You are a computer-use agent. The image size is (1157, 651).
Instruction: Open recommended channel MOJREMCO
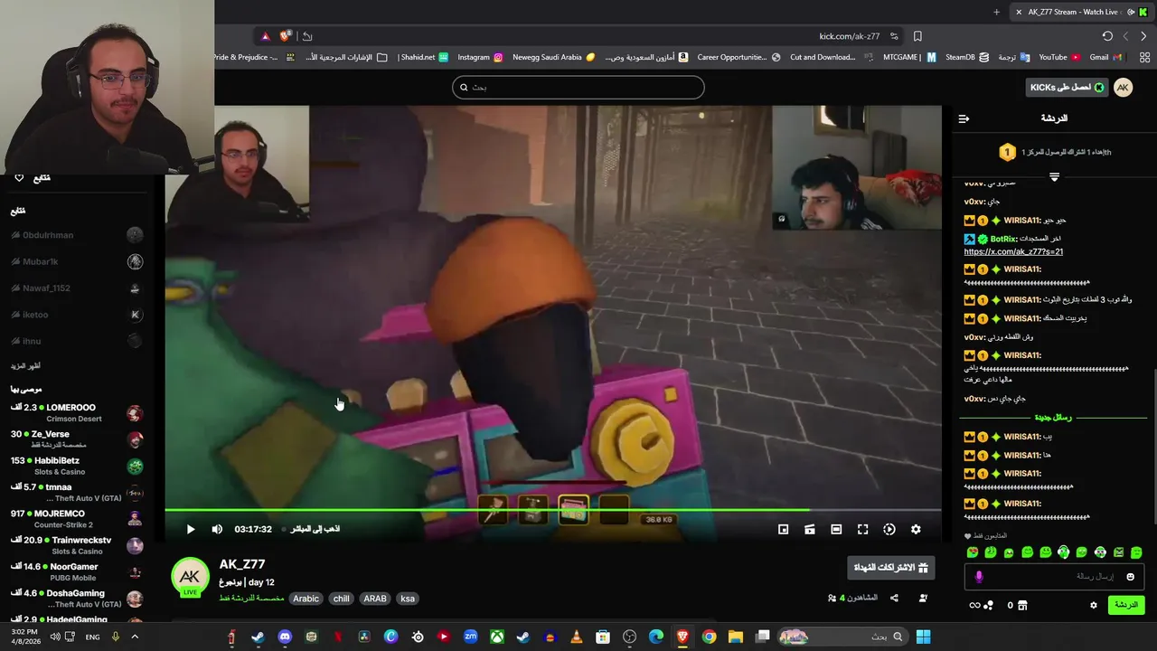[x=77, y=518]
